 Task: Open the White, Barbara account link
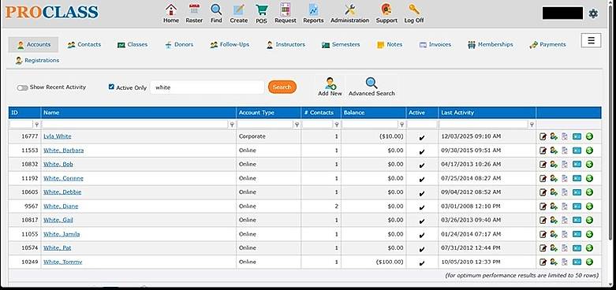pyautogui.click(x=64, y=151)
